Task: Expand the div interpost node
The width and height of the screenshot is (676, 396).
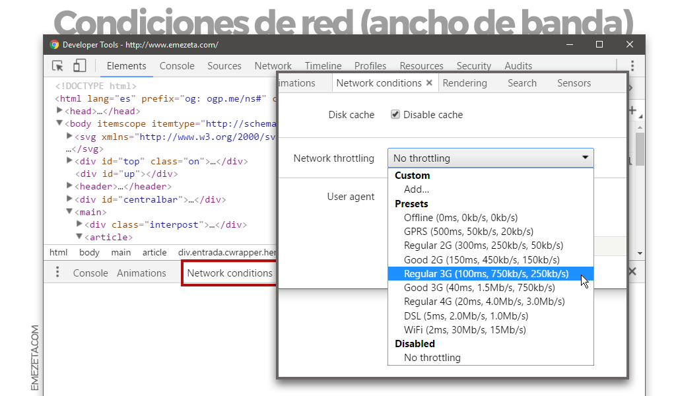Action: (x=79, y=224)
